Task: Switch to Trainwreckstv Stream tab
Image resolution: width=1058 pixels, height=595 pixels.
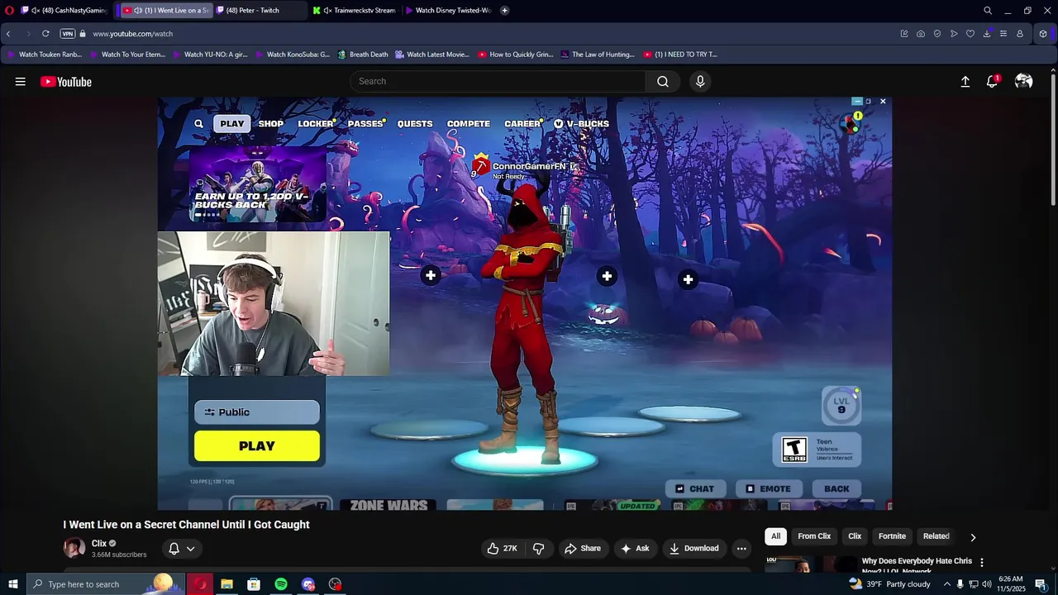Action: click(x=357, y=11)
